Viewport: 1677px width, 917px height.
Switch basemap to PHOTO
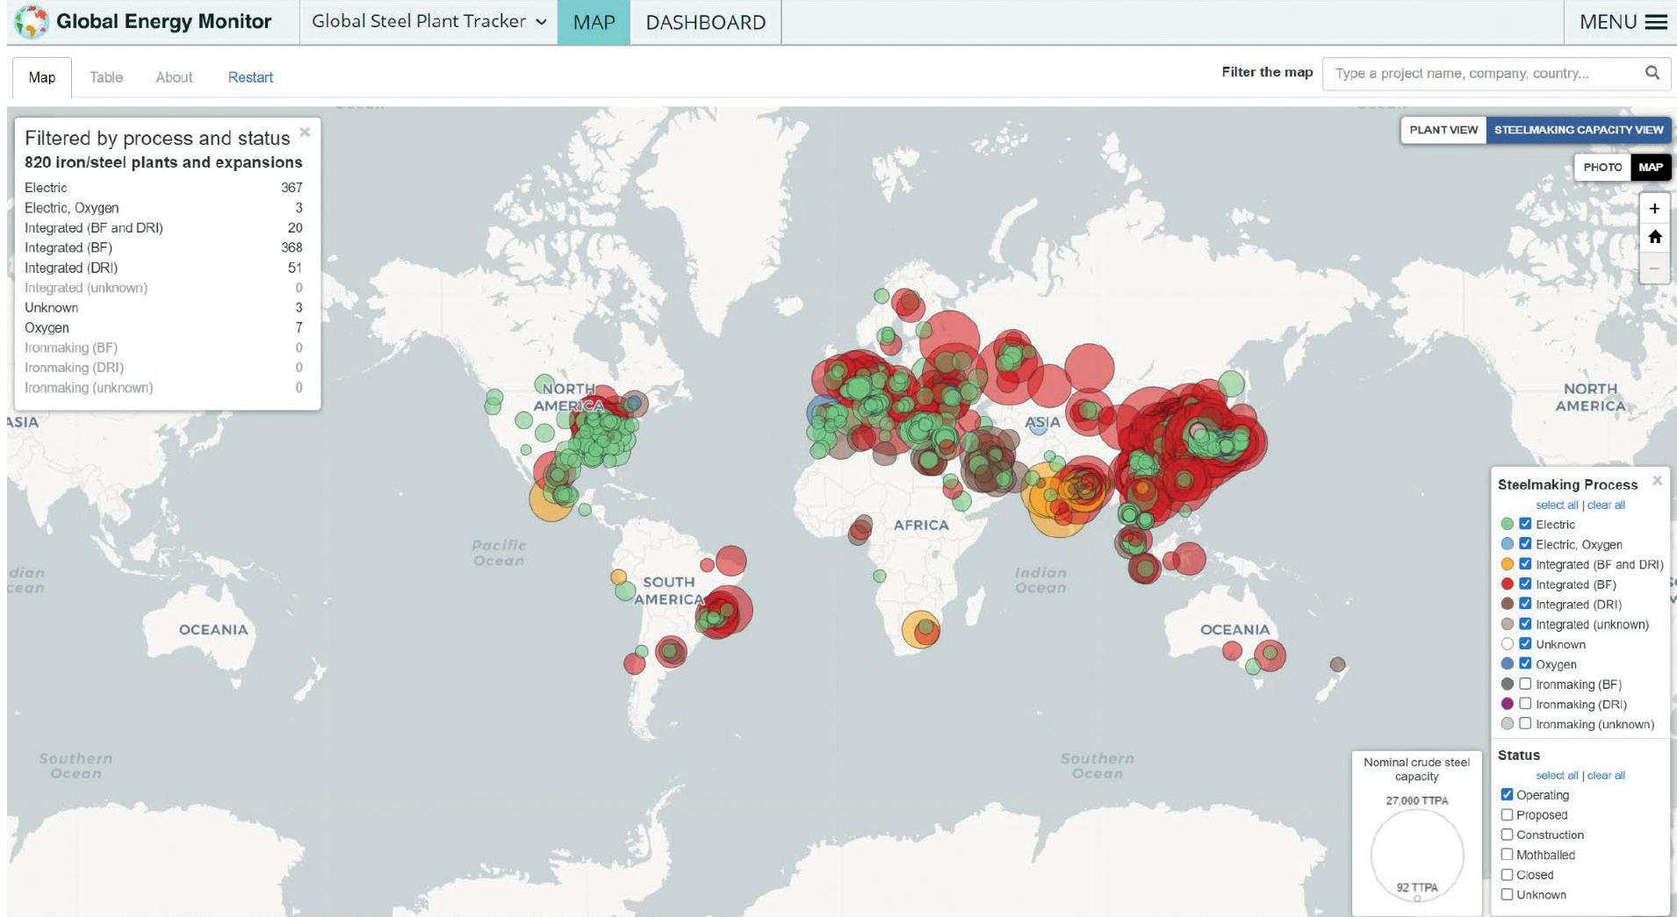point(1602,167)
